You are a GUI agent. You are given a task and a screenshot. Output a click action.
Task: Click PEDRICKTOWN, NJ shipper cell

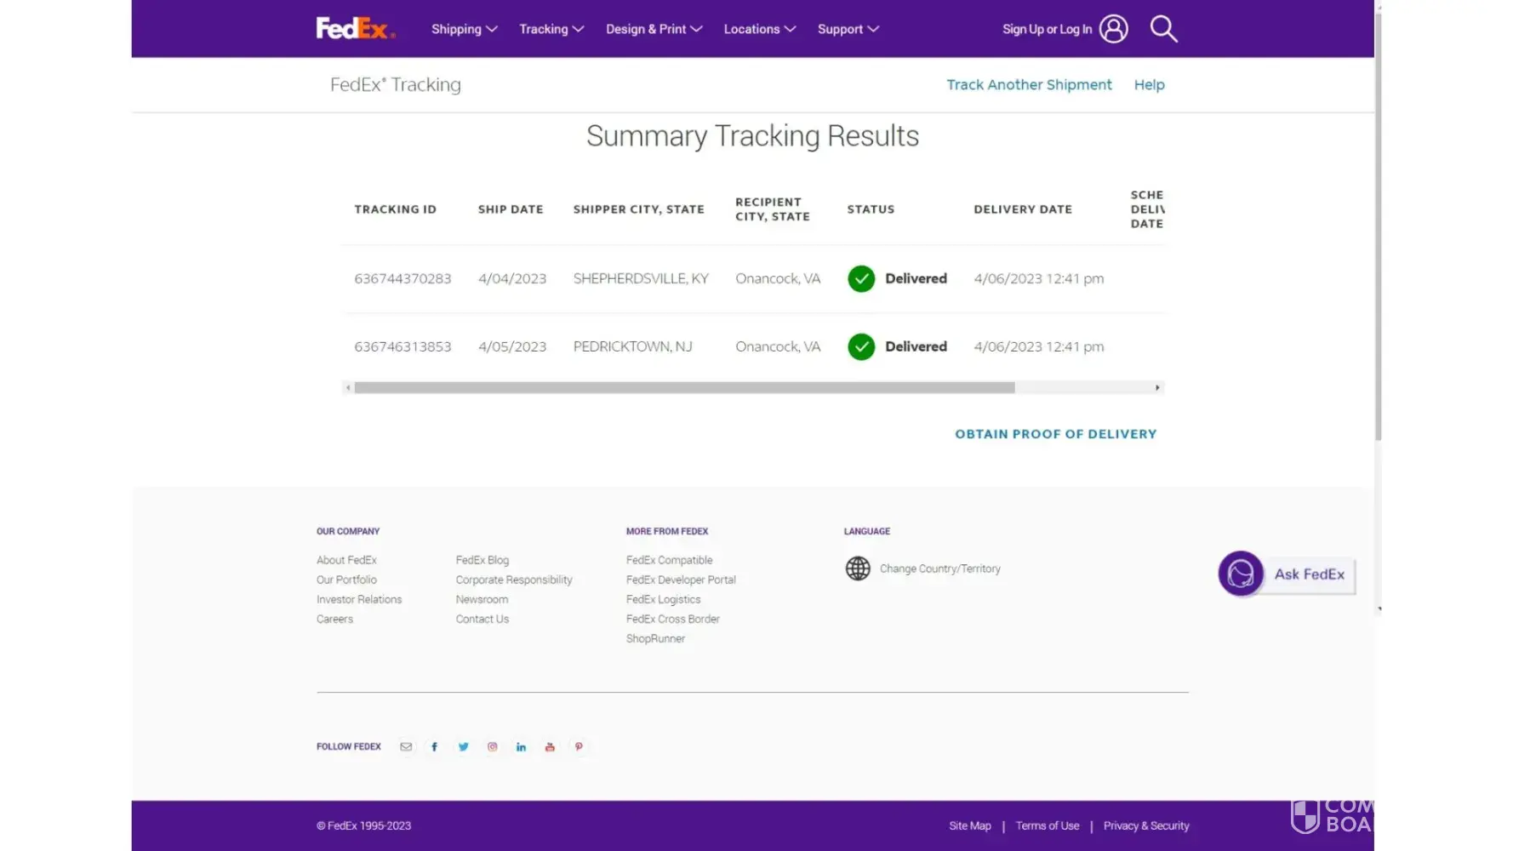(632, 347)
